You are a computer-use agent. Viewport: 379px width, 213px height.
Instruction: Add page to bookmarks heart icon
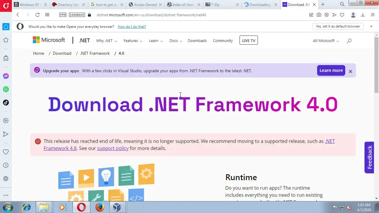point(342,15)
